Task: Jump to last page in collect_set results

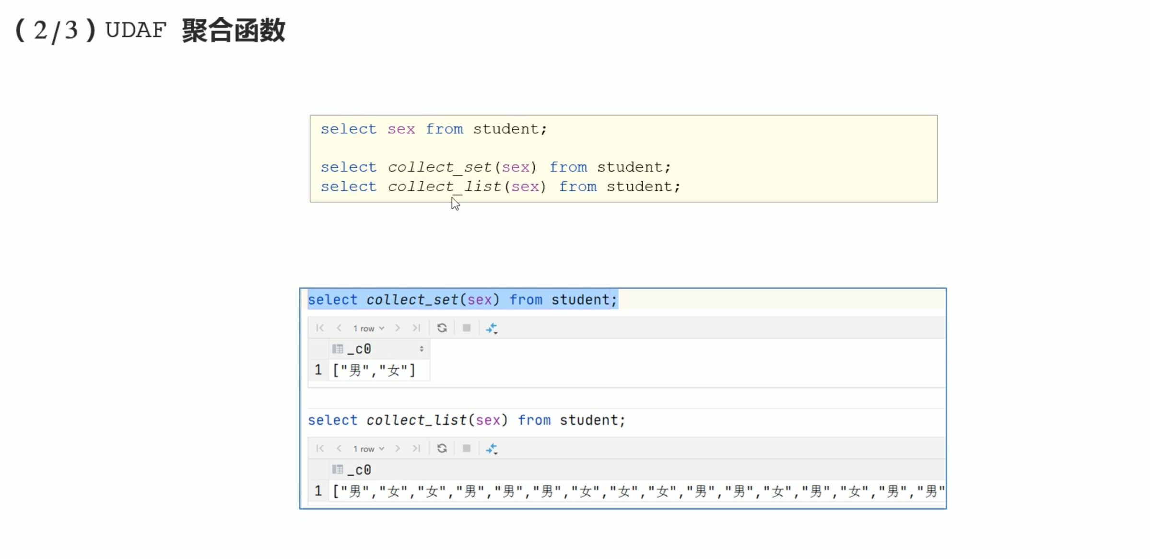Action: (416, 328)
